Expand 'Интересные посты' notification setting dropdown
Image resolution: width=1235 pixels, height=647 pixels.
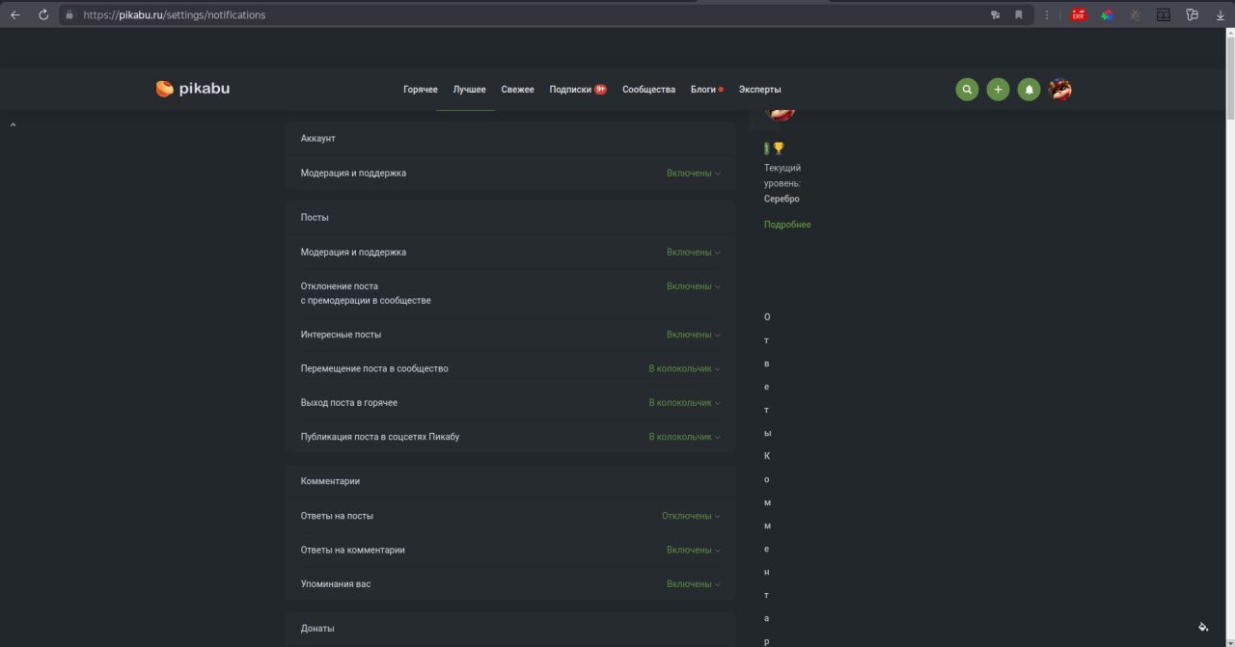(x=693, y=335)
